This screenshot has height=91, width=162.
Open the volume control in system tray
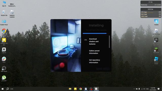coord(144,89)
